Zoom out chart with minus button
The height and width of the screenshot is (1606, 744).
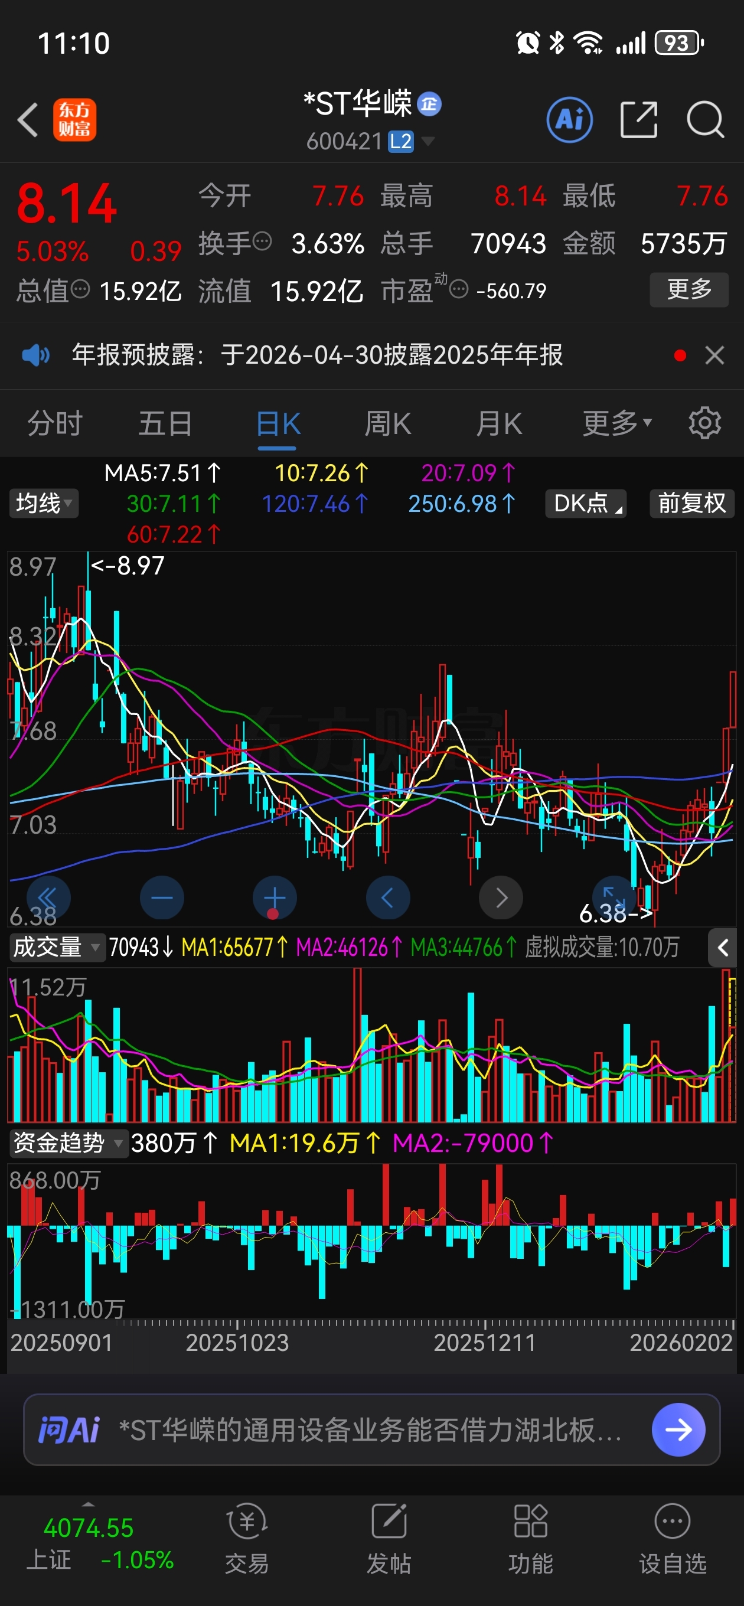click(162, 897)
